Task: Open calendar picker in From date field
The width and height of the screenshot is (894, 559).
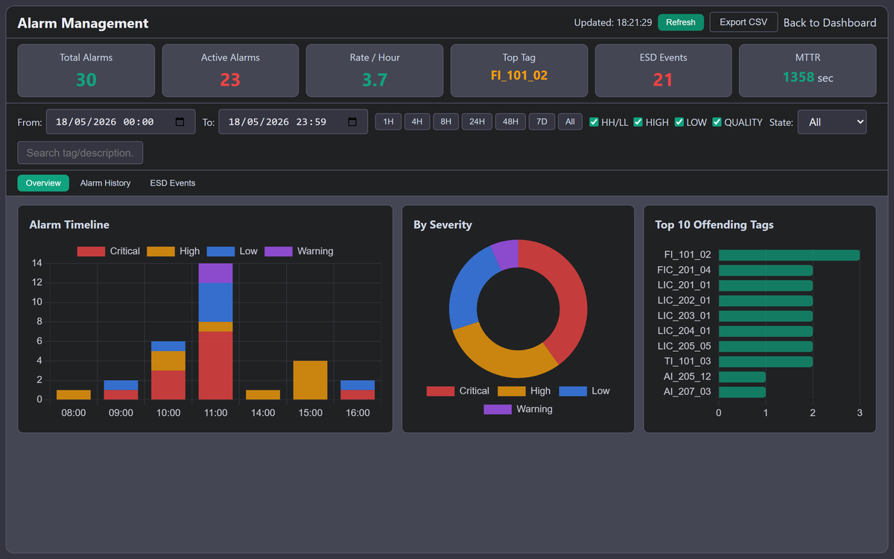Action: click(180, 121)
